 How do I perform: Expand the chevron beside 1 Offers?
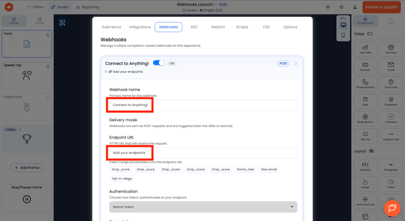19,130
